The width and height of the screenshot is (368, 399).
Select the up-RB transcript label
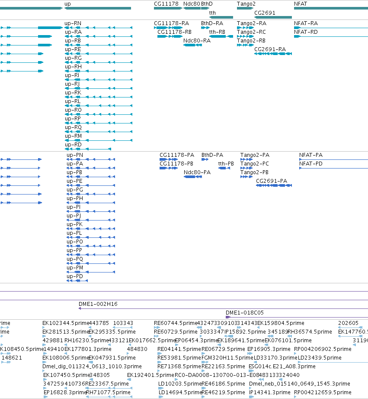click(73, 40)
